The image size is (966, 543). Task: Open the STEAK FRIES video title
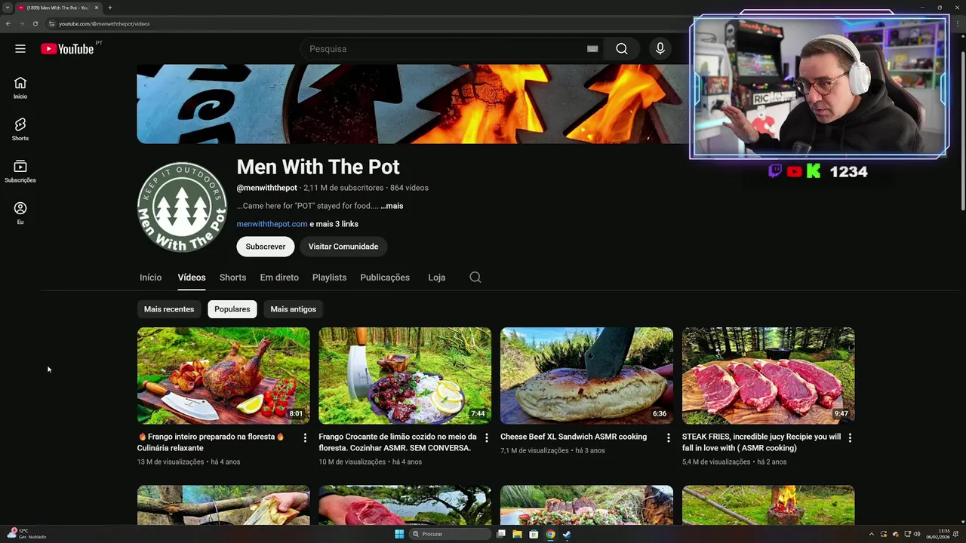point(761,442)
